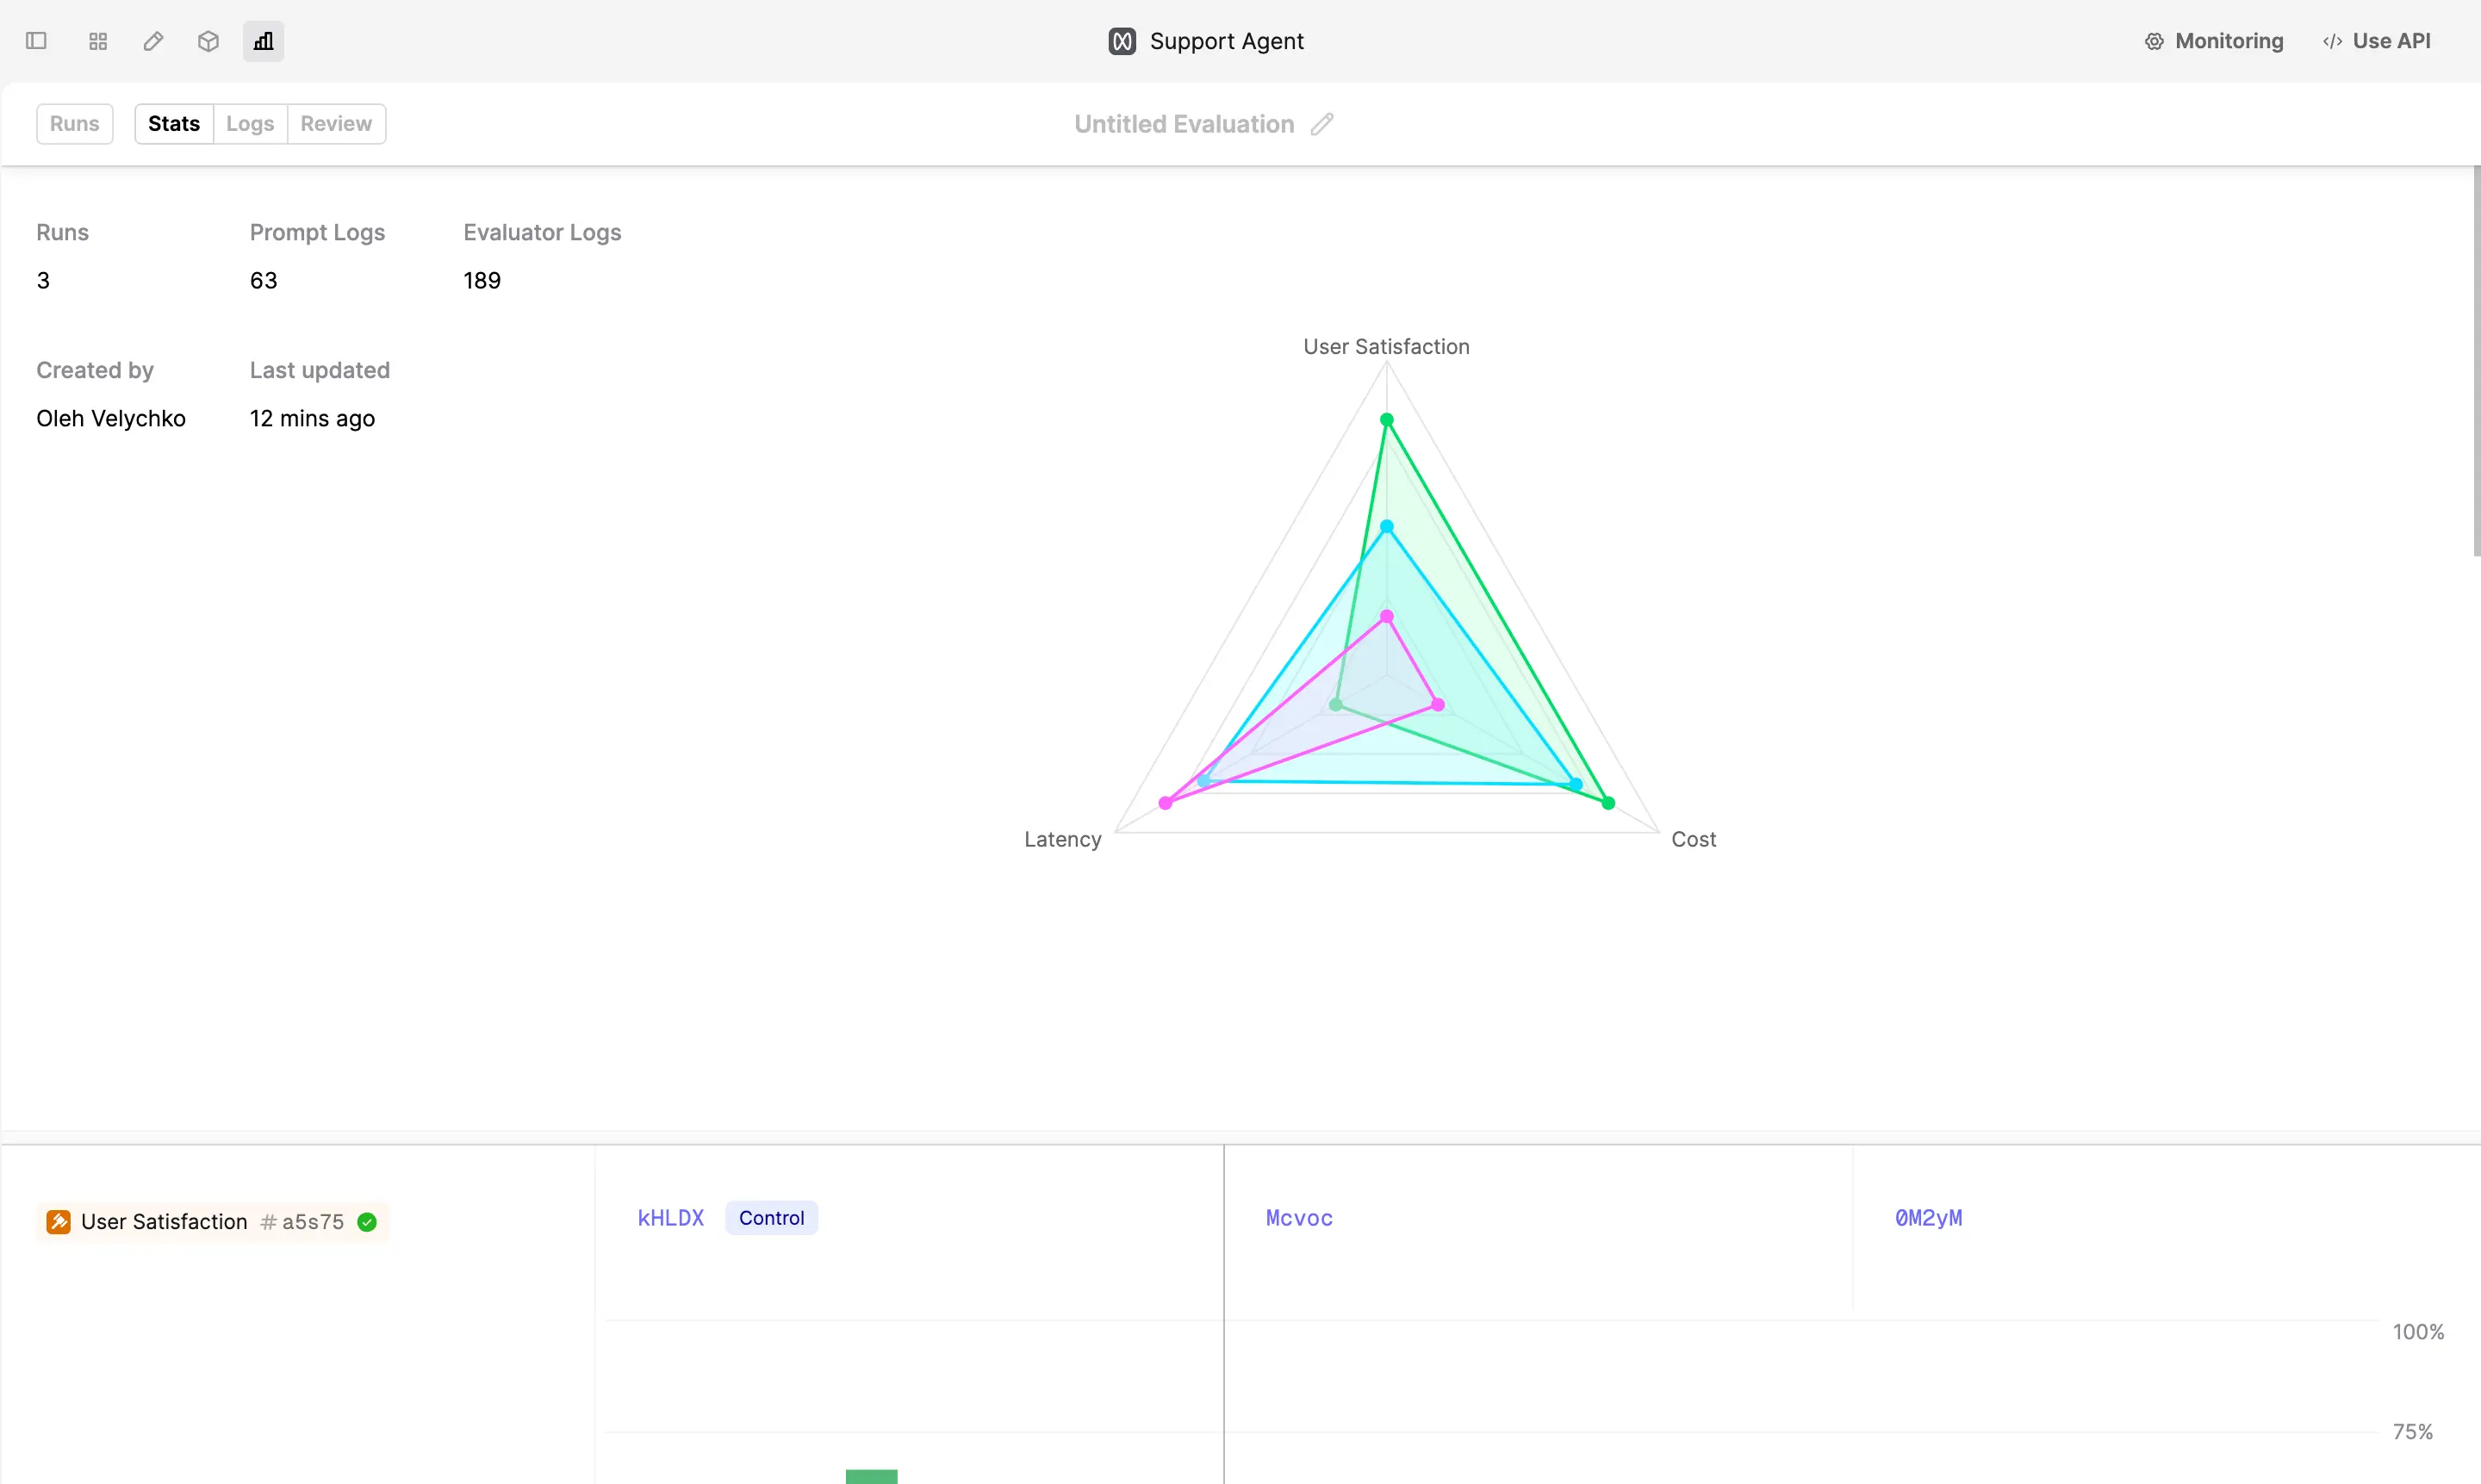The width and height of the screenshot is (2481, 1484).
Task: Expand the kHLDX run details
Action: click(670, 1217)
